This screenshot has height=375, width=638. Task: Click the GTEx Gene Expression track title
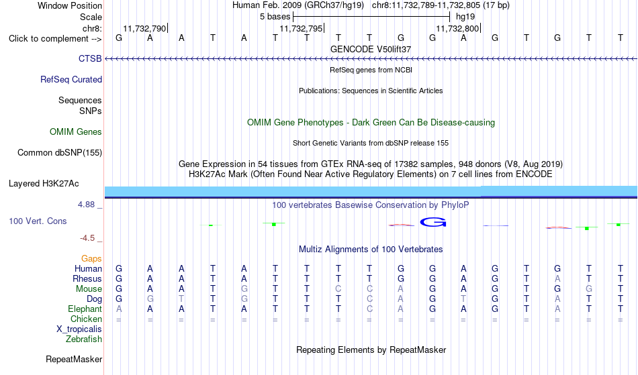tap(371, 164)
